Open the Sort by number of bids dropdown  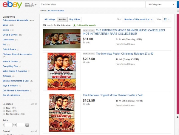[x=138, y=19]
